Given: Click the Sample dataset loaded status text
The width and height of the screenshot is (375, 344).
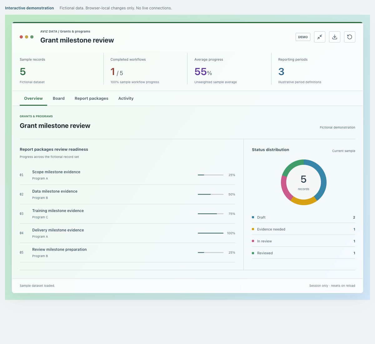Looking at the screenshot, I should click(x=37, y=286).
